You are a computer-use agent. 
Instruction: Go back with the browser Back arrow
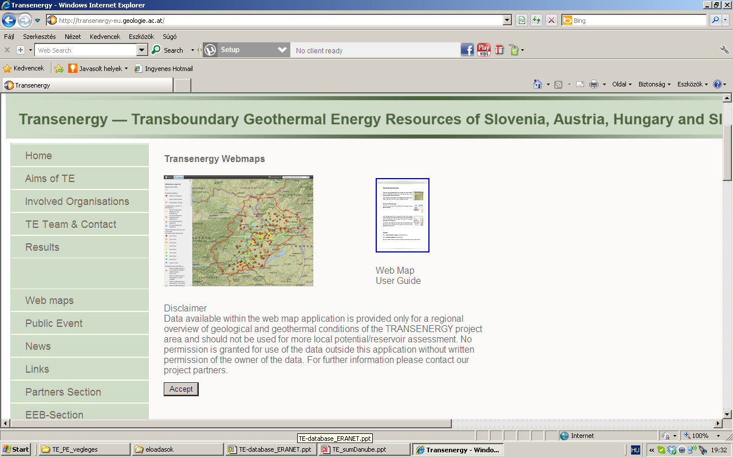[9, 20]
